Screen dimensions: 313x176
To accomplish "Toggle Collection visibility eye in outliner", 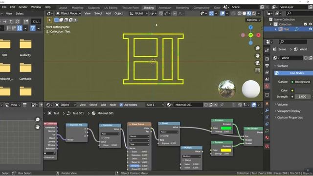I will point(311,24).
